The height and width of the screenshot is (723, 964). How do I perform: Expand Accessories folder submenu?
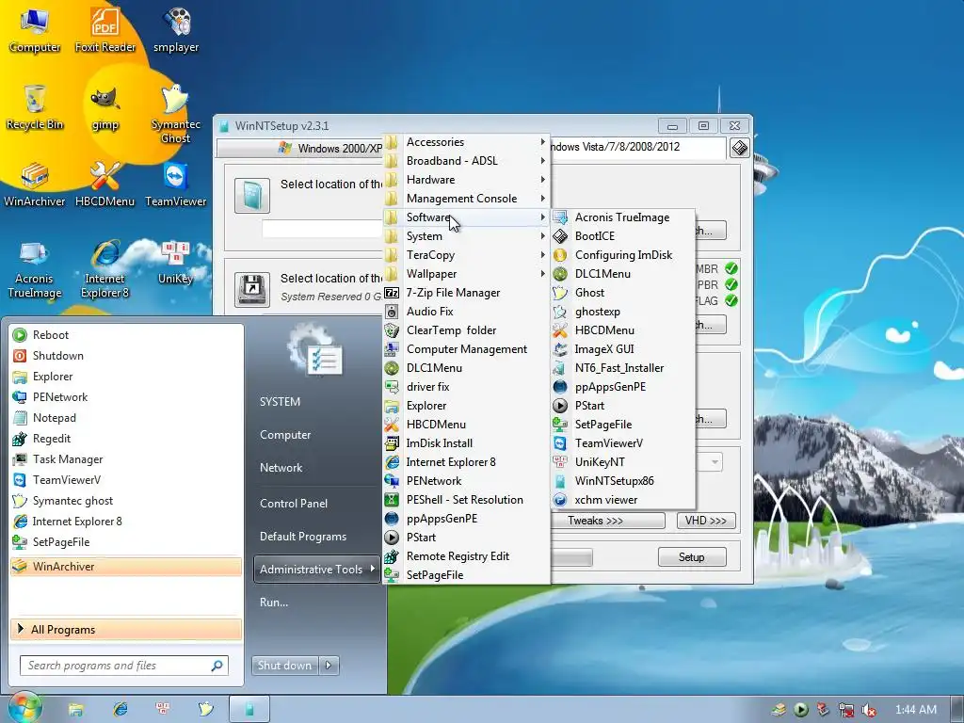[x=465, y=142]
